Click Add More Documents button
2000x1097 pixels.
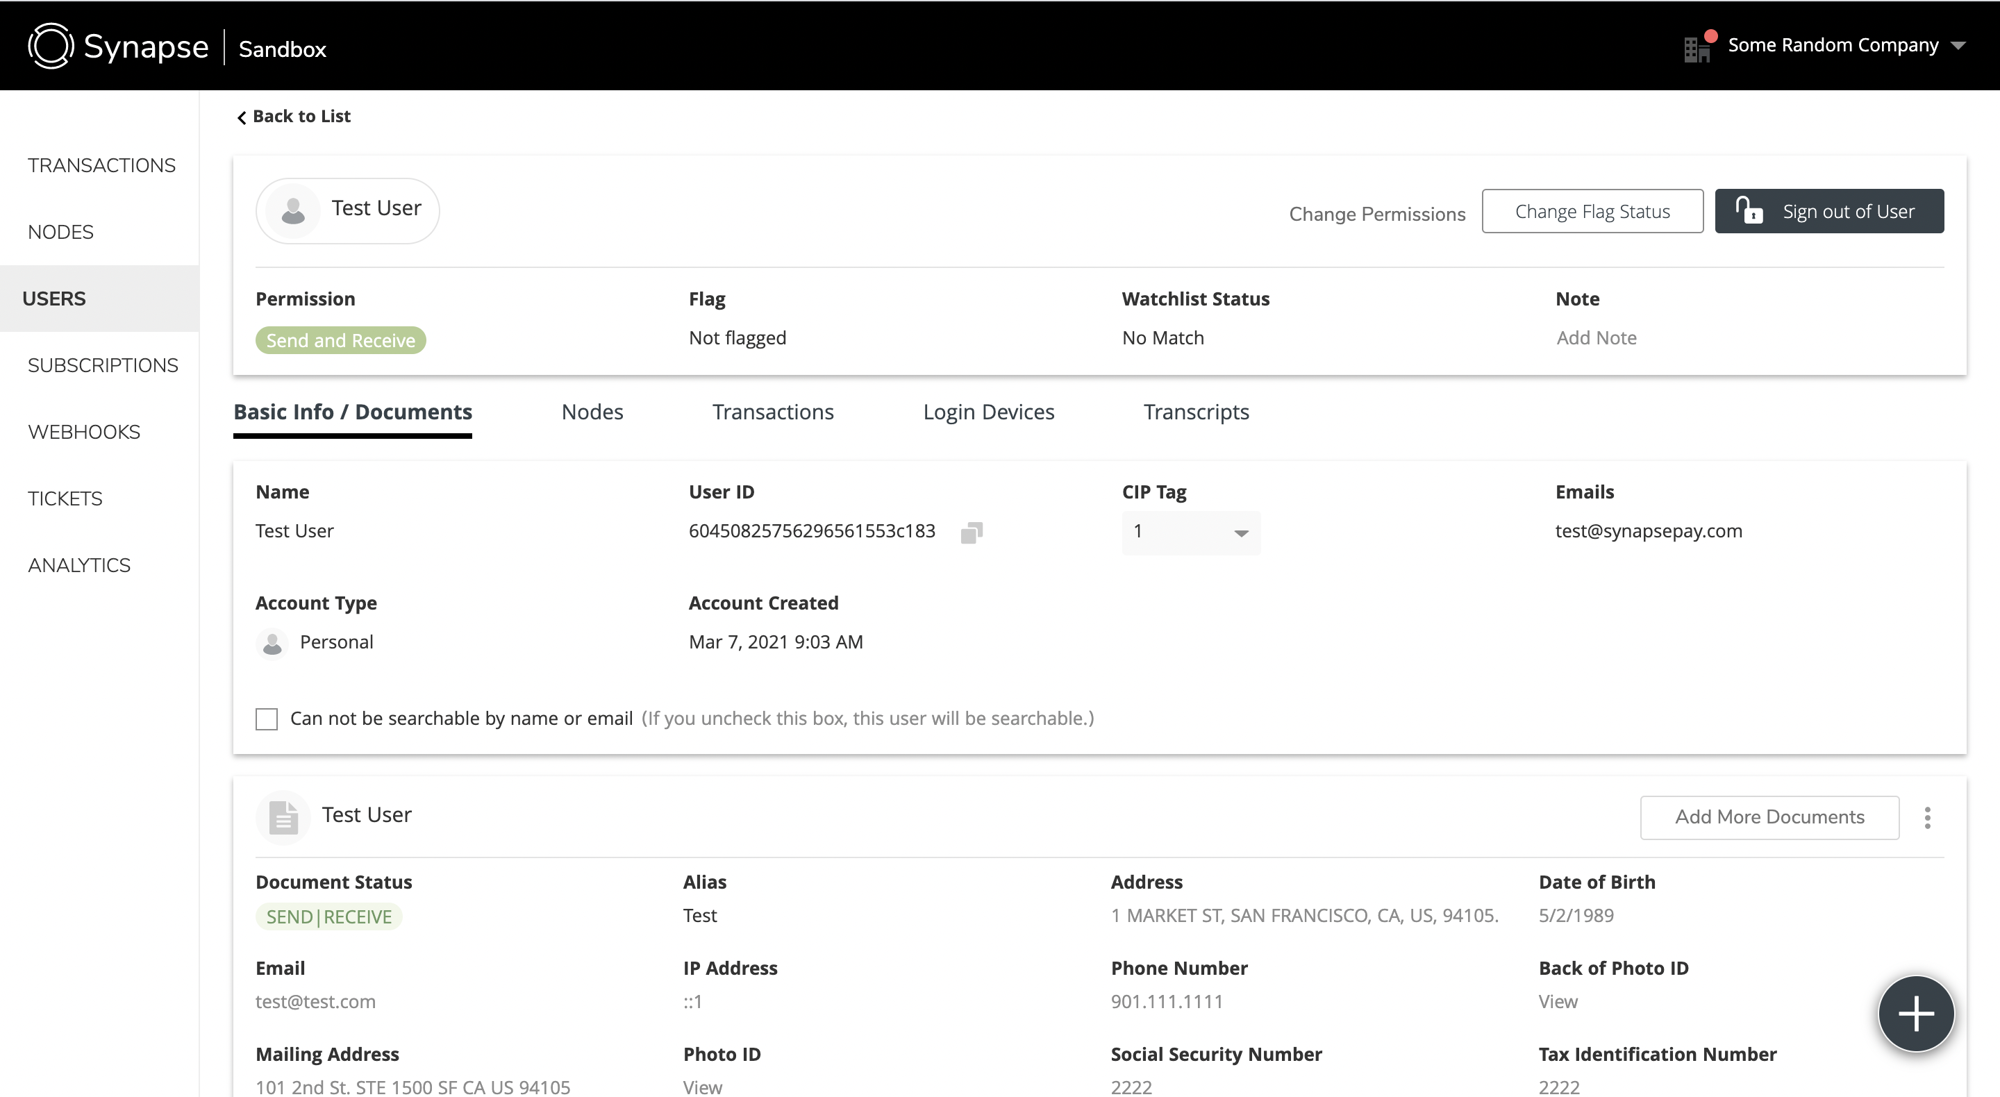pos(1769,817)
